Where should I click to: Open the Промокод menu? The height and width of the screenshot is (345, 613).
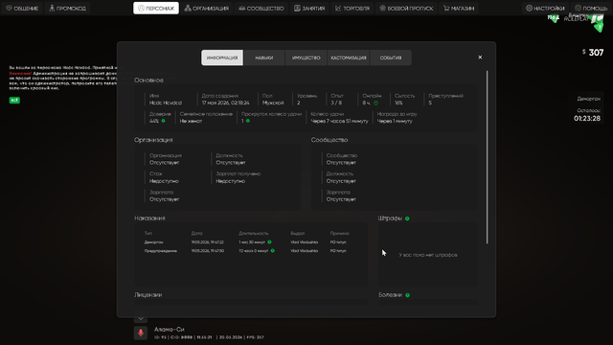click(68, 9)
